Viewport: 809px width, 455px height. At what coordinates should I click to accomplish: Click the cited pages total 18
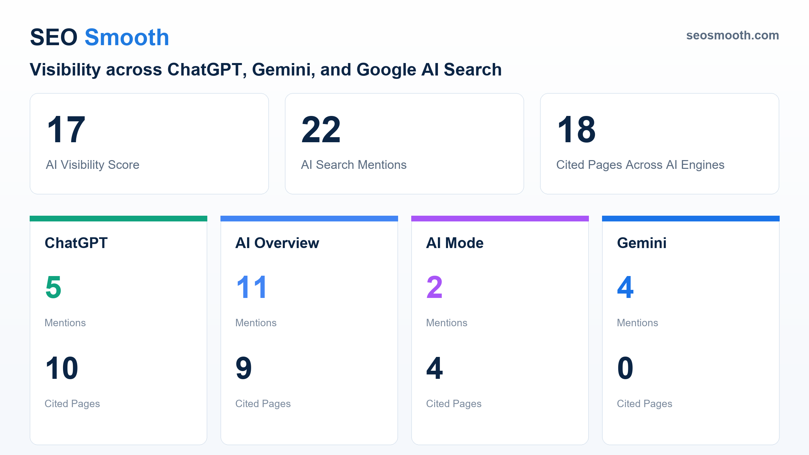point(576,130)
